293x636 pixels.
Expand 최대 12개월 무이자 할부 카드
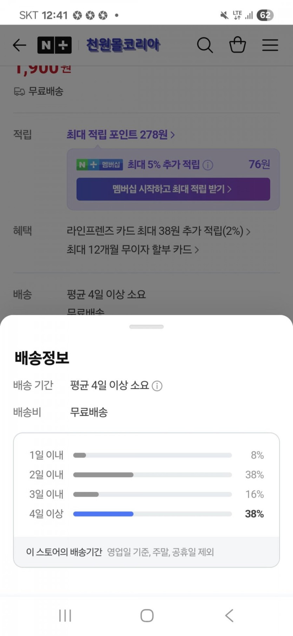tap(133, 250)
